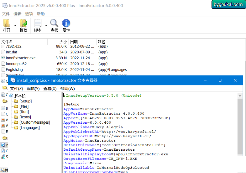The width and height of the screenshot is (246, 173).
Task: Click folder icon beside [CustomMessages]
Action: (x=16, y=122)
